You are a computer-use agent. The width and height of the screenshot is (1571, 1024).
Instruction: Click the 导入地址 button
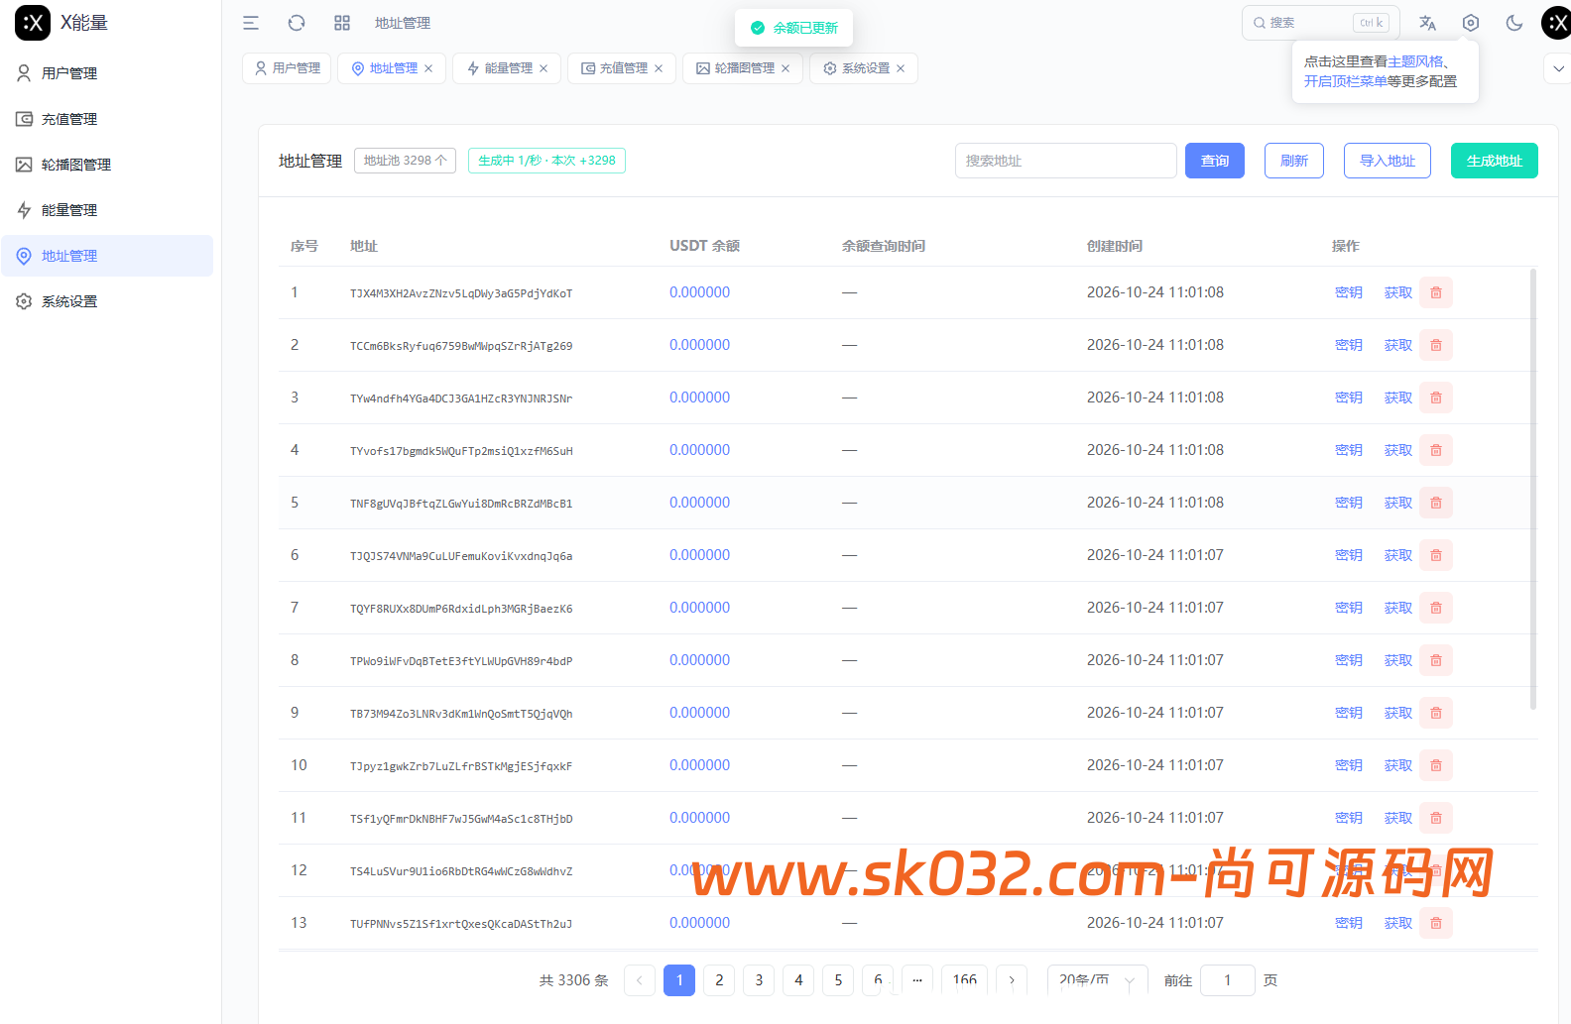point(1388,161)
